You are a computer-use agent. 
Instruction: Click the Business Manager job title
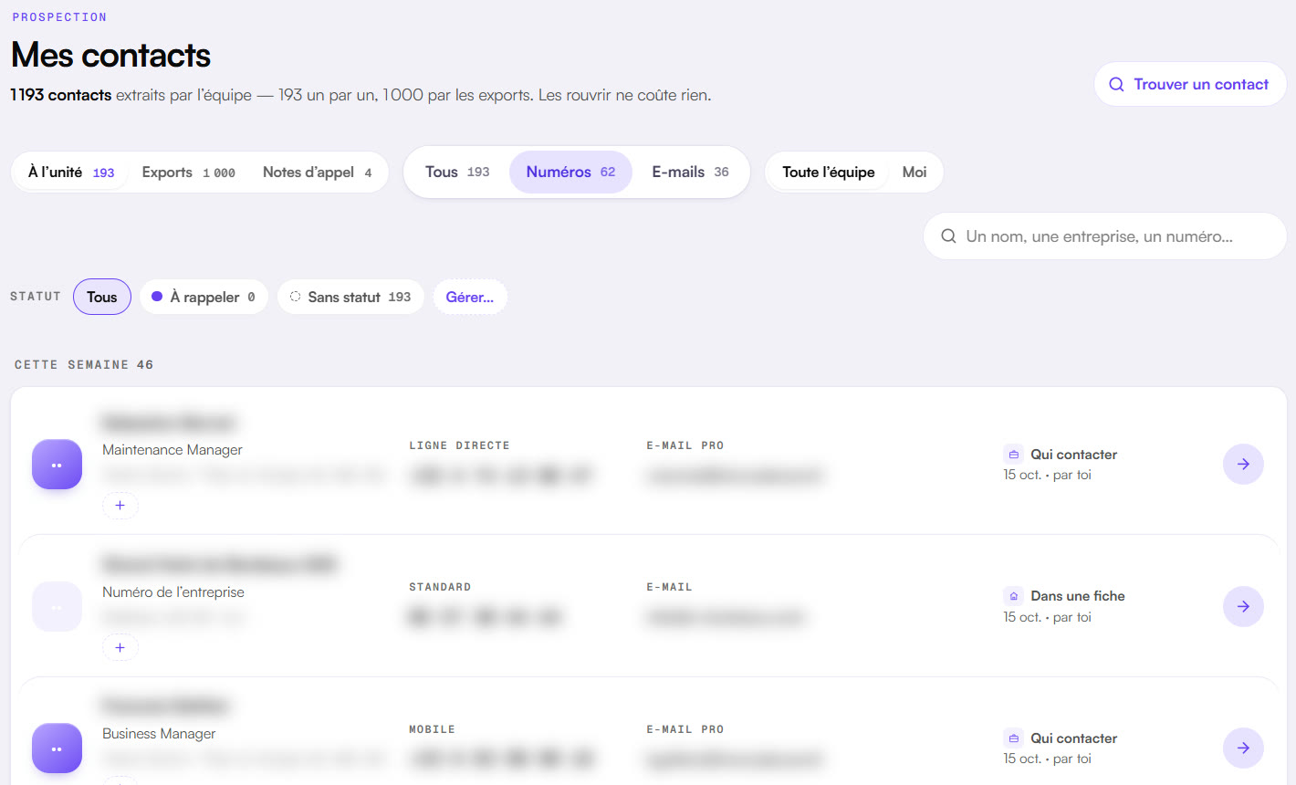click(159, 734)
